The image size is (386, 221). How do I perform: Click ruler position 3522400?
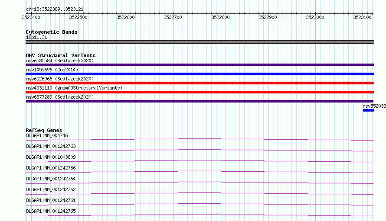(31, 17)
